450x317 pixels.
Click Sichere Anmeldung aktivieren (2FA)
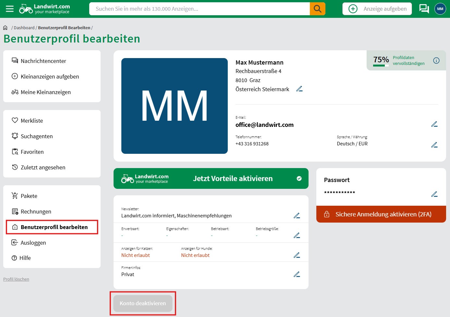(x=381, y=214)
